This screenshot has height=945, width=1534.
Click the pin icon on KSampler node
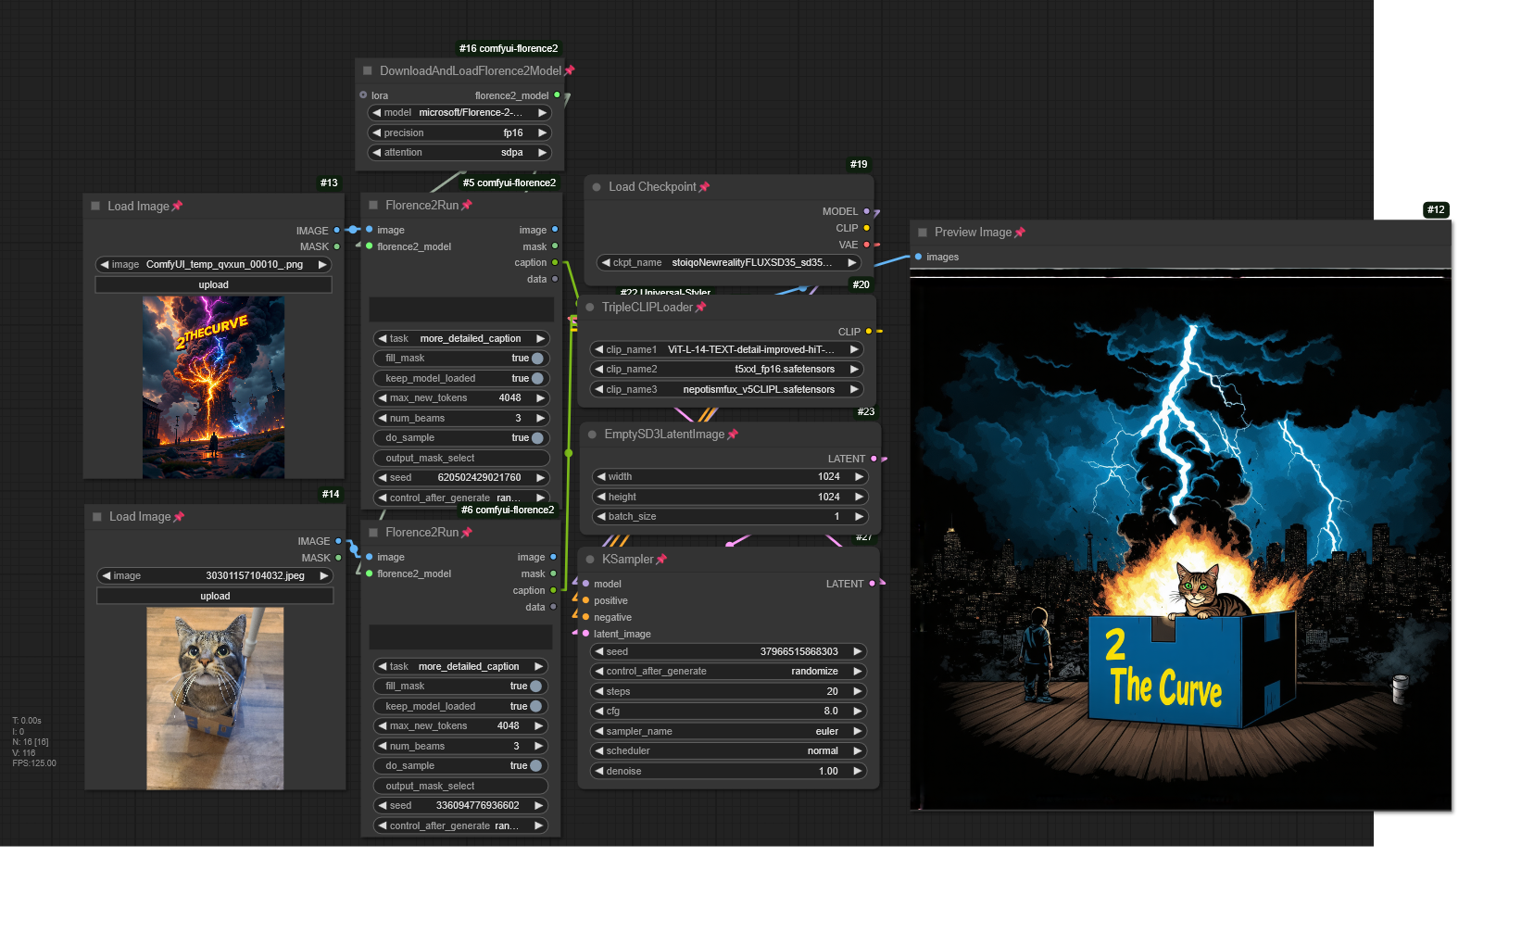(x=661, y=560)
